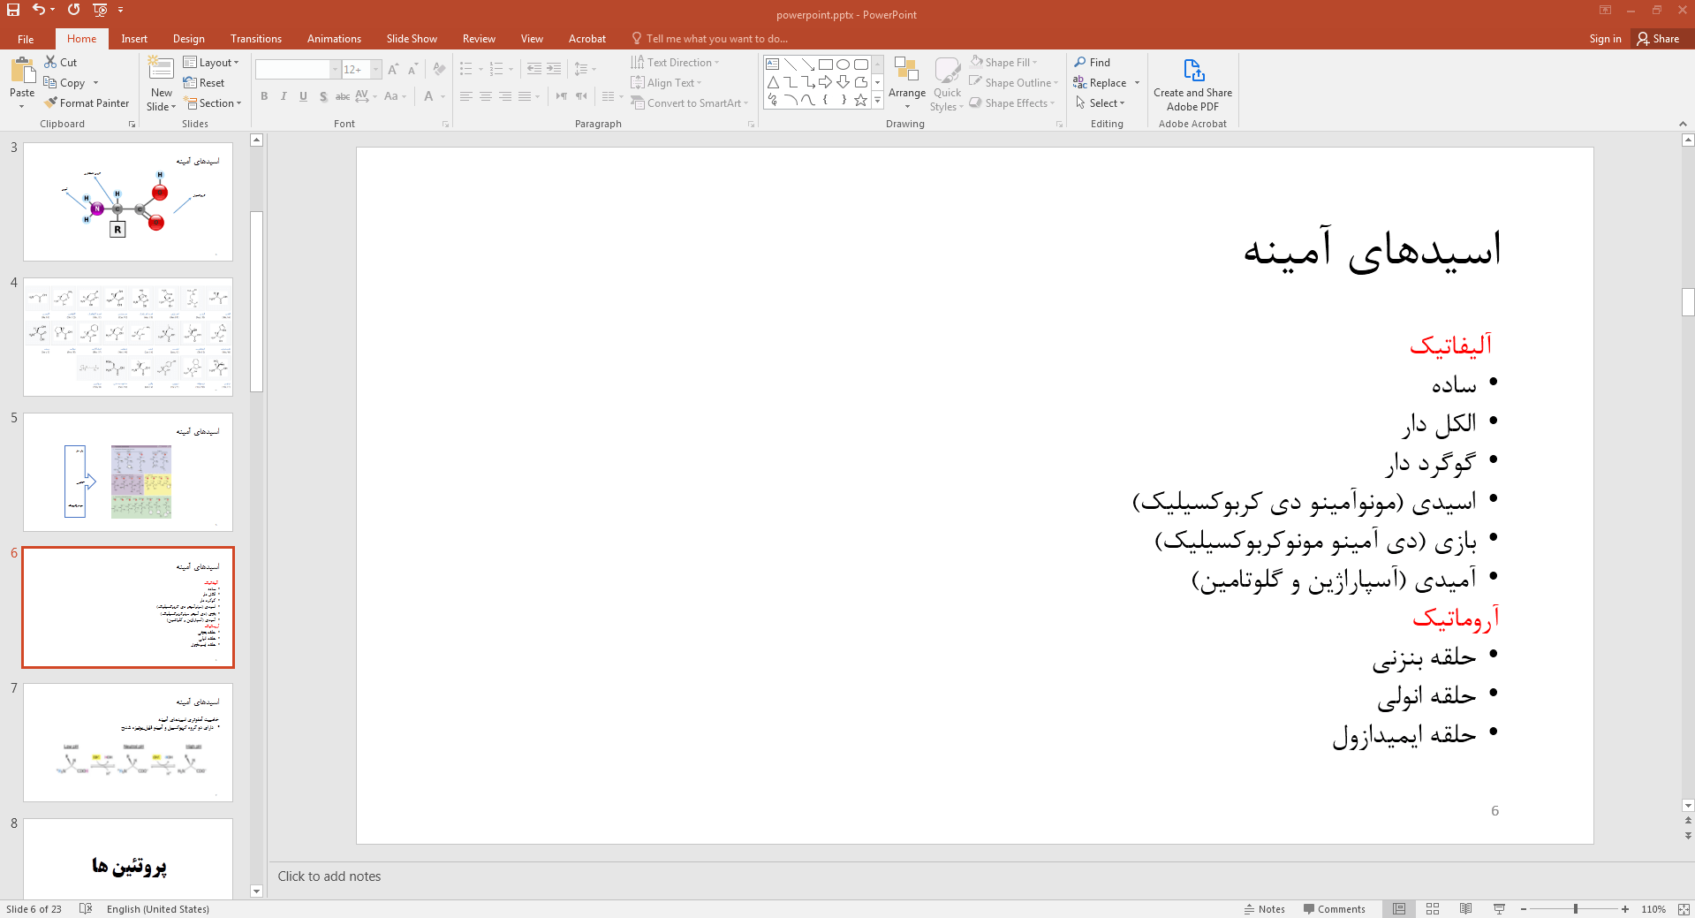Expand the Select dropdown in Editing
Screen dimensions: 1695x918
(x=1101, y=103)
